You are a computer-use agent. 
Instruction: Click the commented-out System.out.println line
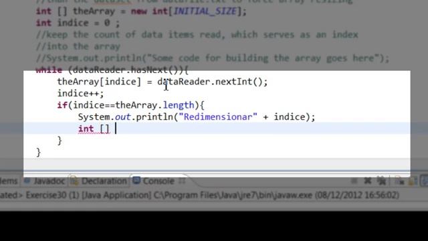click(213, 58)
